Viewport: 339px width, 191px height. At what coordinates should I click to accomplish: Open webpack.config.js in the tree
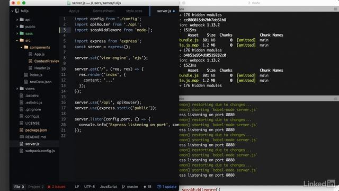(x=40, y=151)
